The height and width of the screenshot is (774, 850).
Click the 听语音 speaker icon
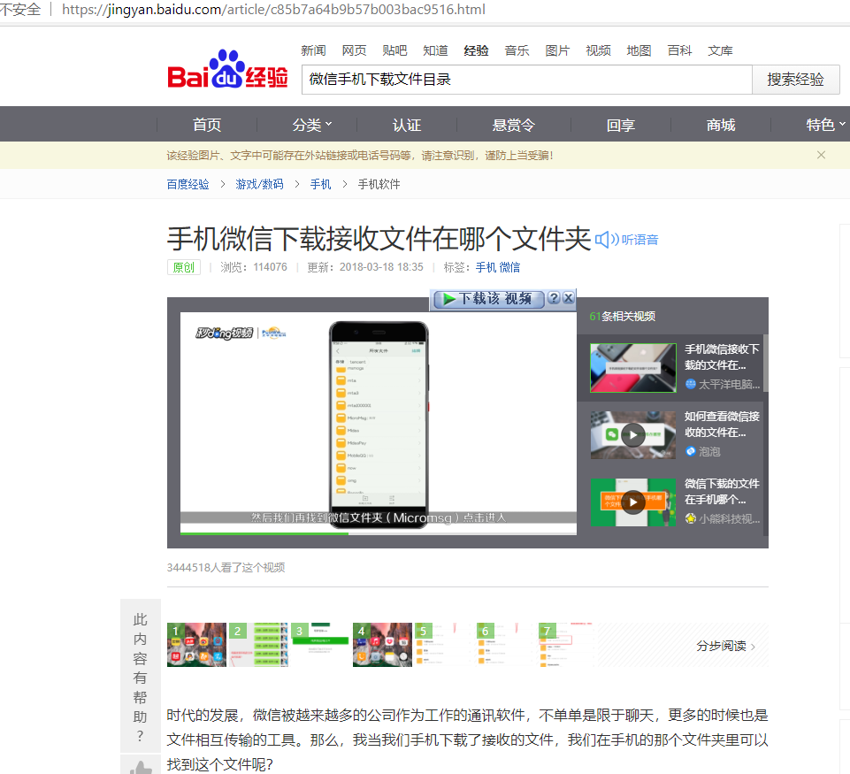(607, 240)
